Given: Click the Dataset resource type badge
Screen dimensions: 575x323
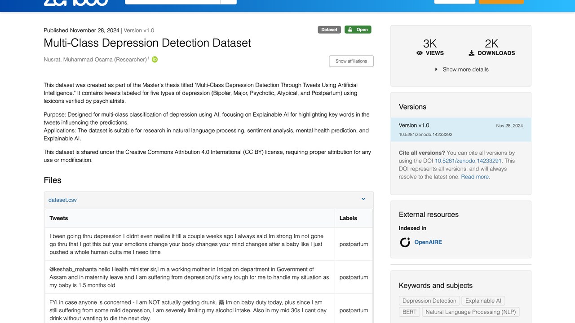Looking at the screenshot, I should point(329,30).
